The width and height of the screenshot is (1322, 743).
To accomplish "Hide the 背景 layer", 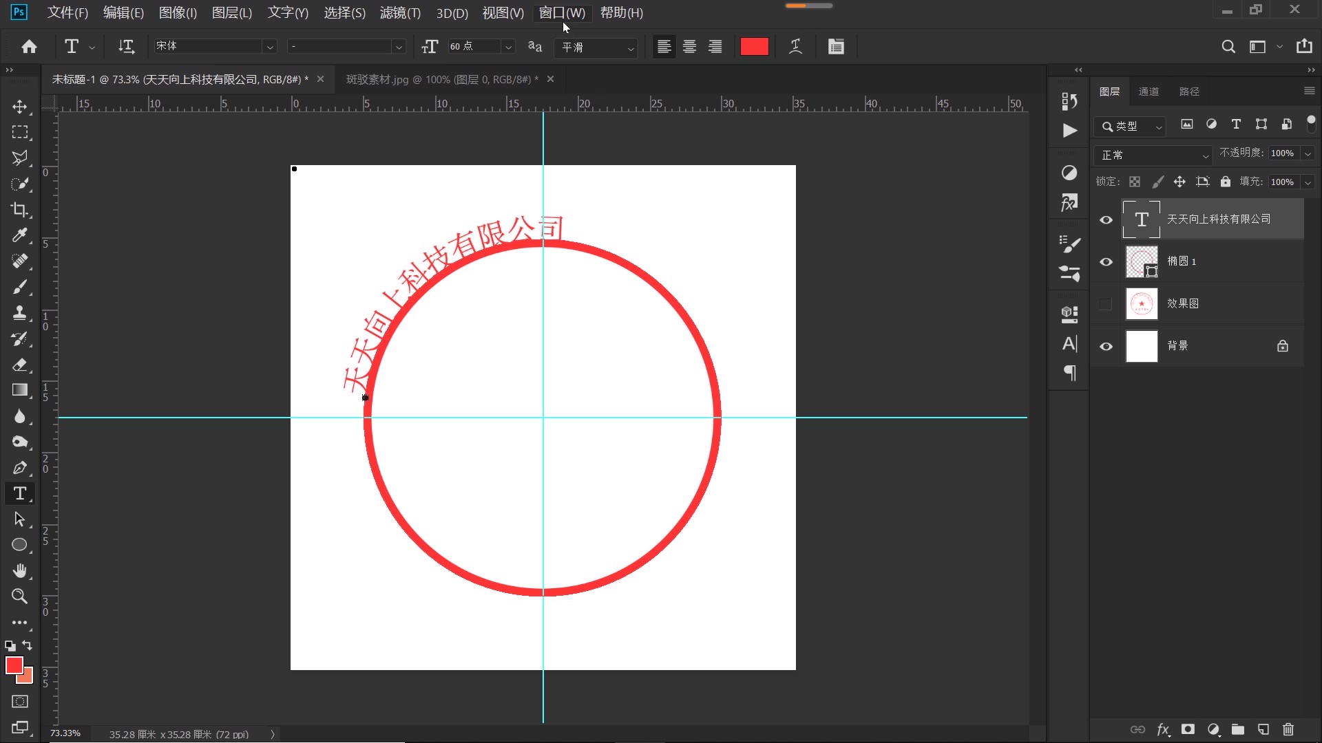I will (x=1106, y=346).
